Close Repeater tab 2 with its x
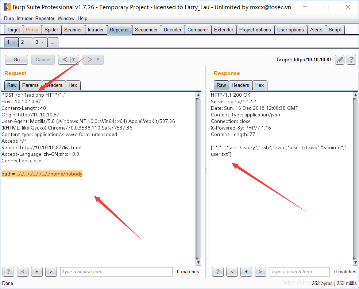The image size is (359, 289). point(28,42)
